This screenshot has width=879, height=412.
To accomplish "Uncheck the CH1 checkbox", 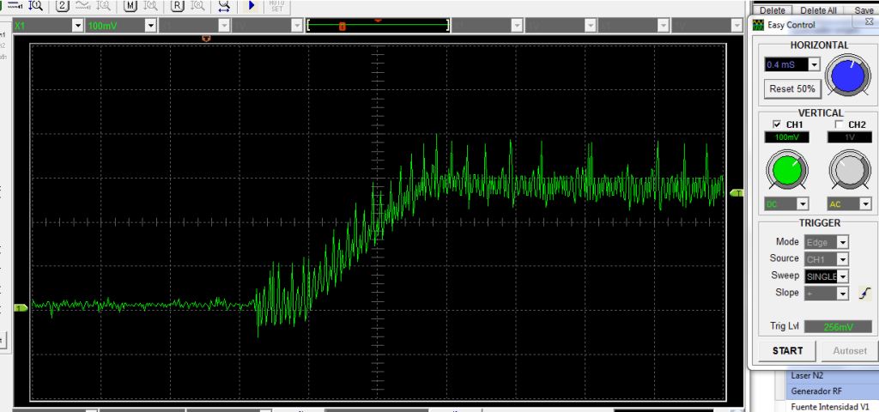I will tap(777, 124).
